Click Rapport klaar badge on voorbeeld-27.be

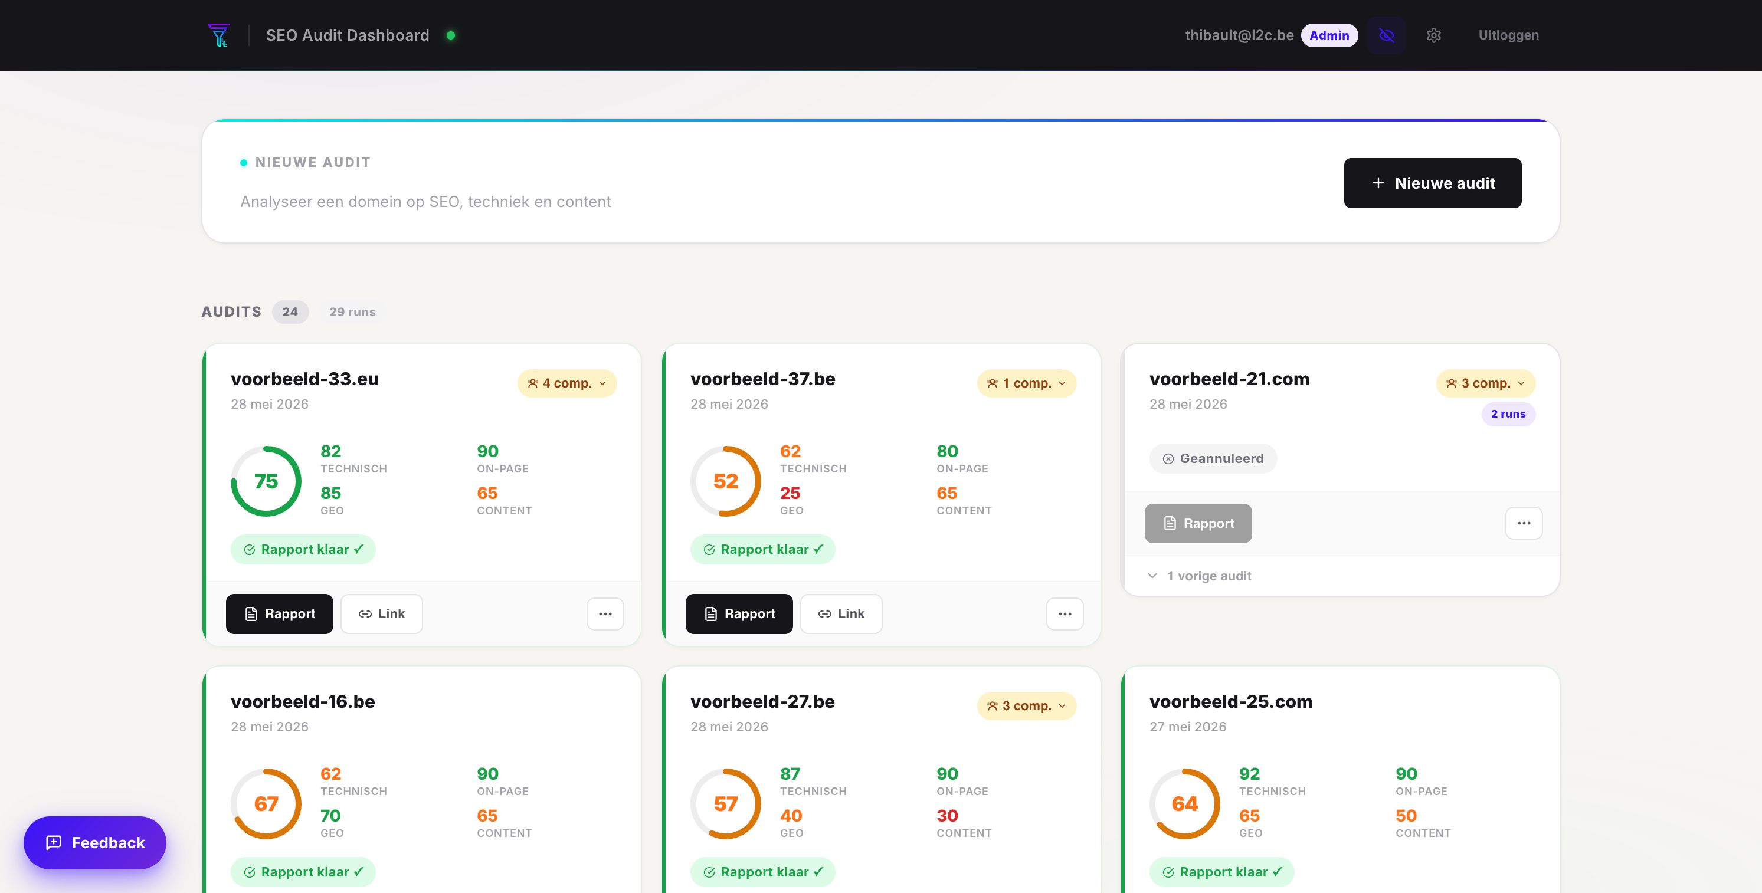[x=762, y=872]
